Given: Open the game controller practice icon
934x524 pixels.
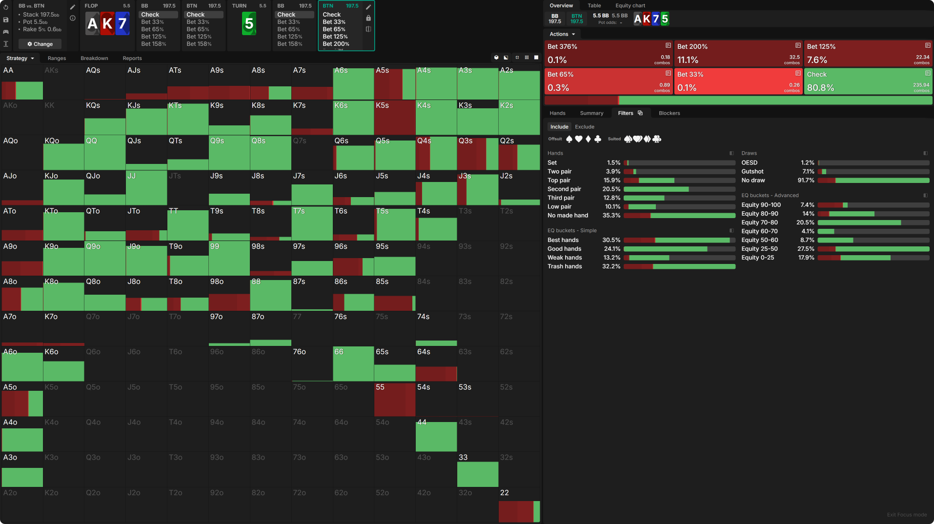Looking at the screenshot, I should tap(6, 32).
